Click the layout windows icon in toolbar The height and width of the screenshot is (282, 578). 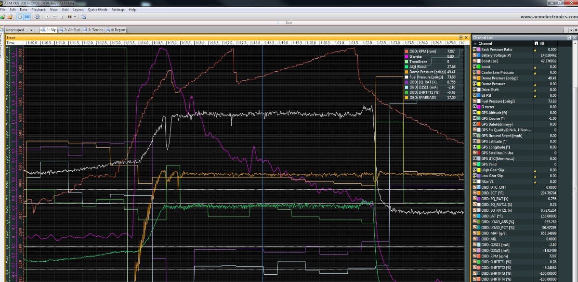(83, 16)
